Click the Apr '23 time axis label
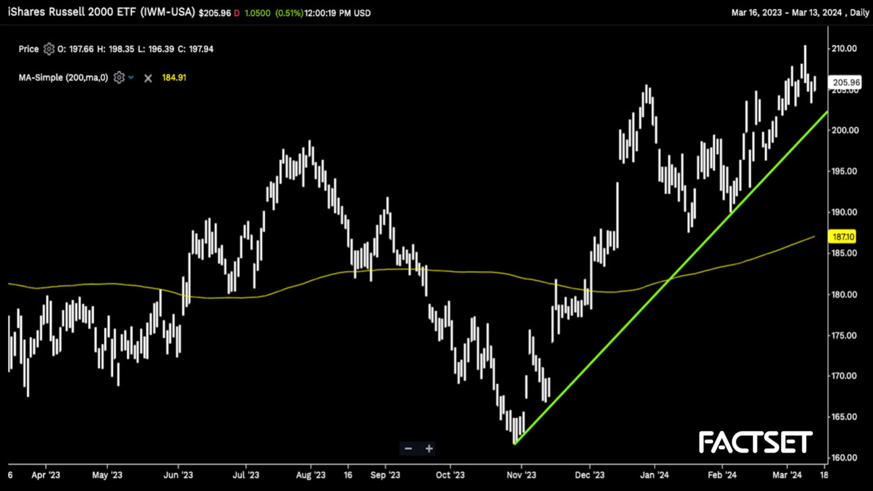 coord(46,475)
